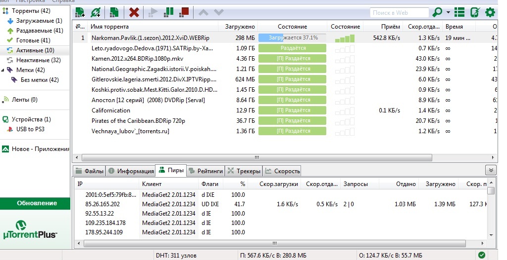Sort by the Имя торрента column header
The image size is (507, 260).
(153, 27)
